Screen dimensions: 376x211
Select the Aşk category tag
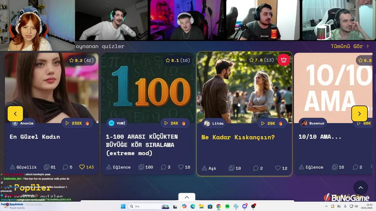[209, 168]
